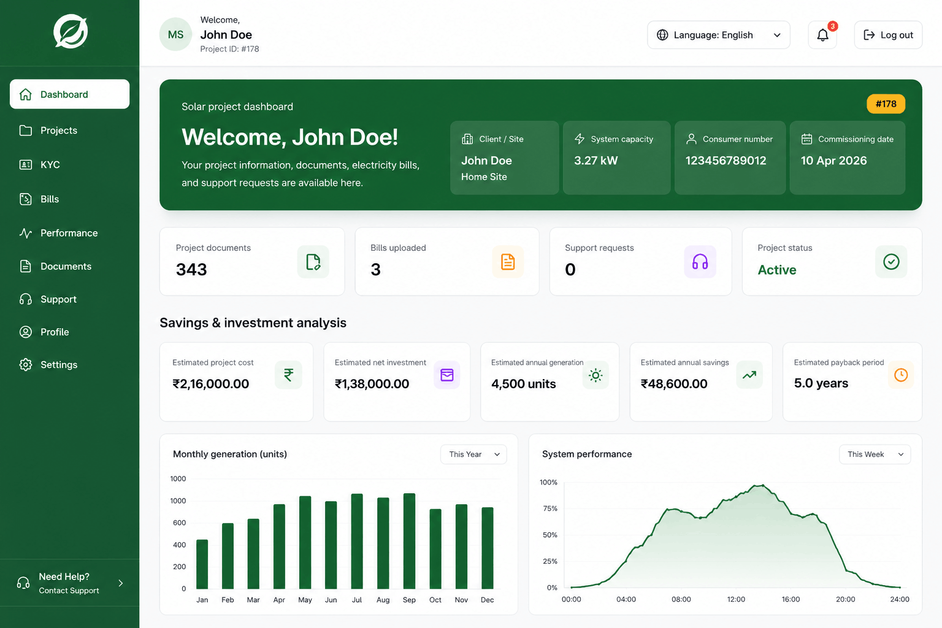Image resolution: width=942 pixels, height=628 pixels.
Task: Open the This Year dropdown
Action: pos(473,454)
